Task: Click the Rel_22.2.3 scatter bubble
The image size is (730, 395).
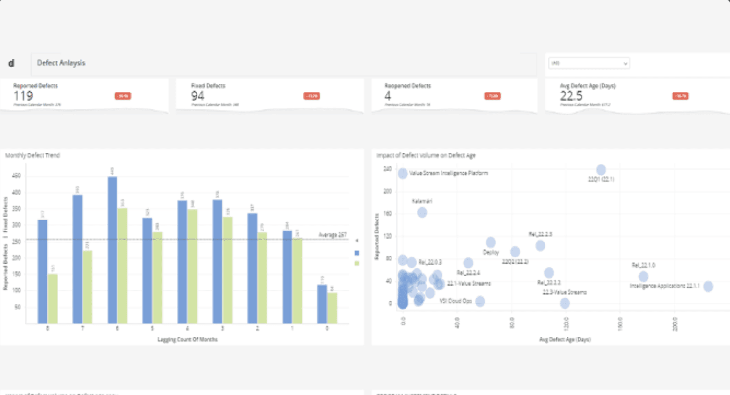Action: click(541, 246)
